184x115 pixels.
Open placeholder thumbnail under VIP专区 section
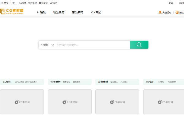pos(164,102)
